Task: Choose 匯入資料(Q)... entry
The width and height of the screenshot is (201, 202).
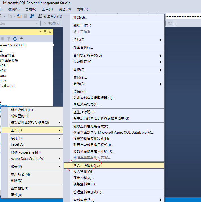Action: click(114, 172)
